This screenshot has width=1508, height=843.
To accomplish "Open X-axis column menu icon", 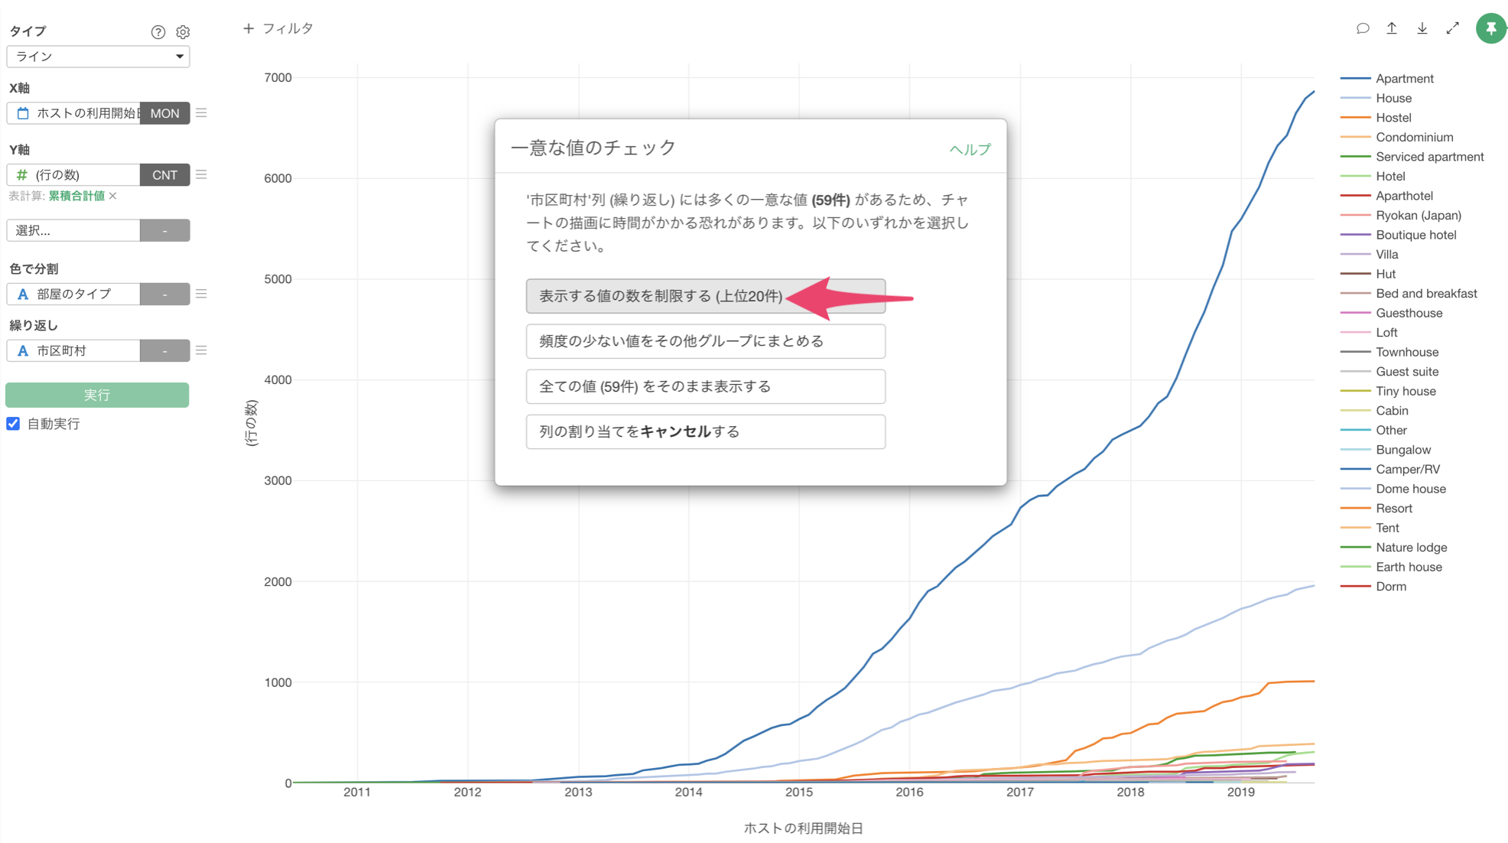I will 201,113.
